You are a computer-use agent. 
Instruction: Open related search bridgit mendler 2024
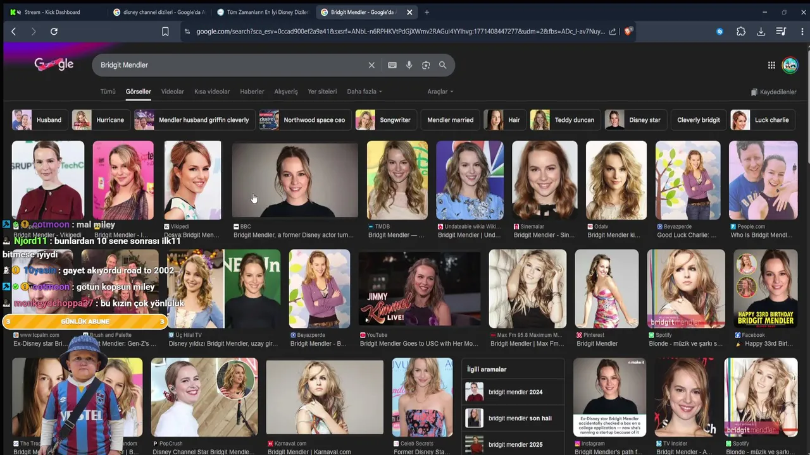(513, 392)
